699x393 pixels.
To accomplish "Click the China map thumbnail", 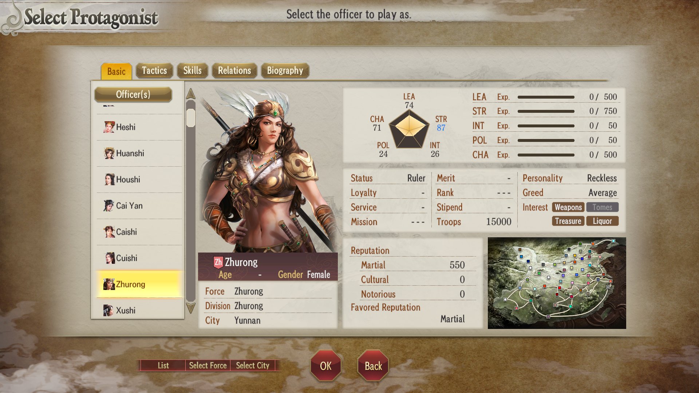I will tap(557, 283).
